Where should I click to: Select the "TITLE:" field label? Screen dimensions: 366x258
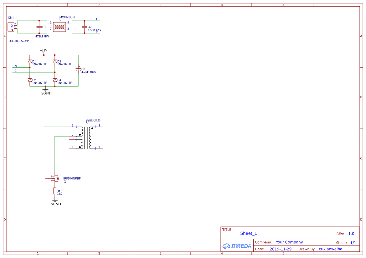227,230
